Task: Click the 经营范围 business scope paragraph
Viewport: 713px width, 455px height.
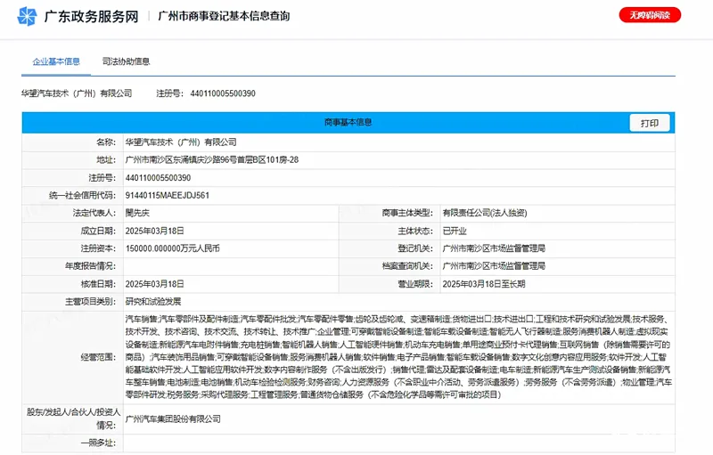Action: coord(398,357)
